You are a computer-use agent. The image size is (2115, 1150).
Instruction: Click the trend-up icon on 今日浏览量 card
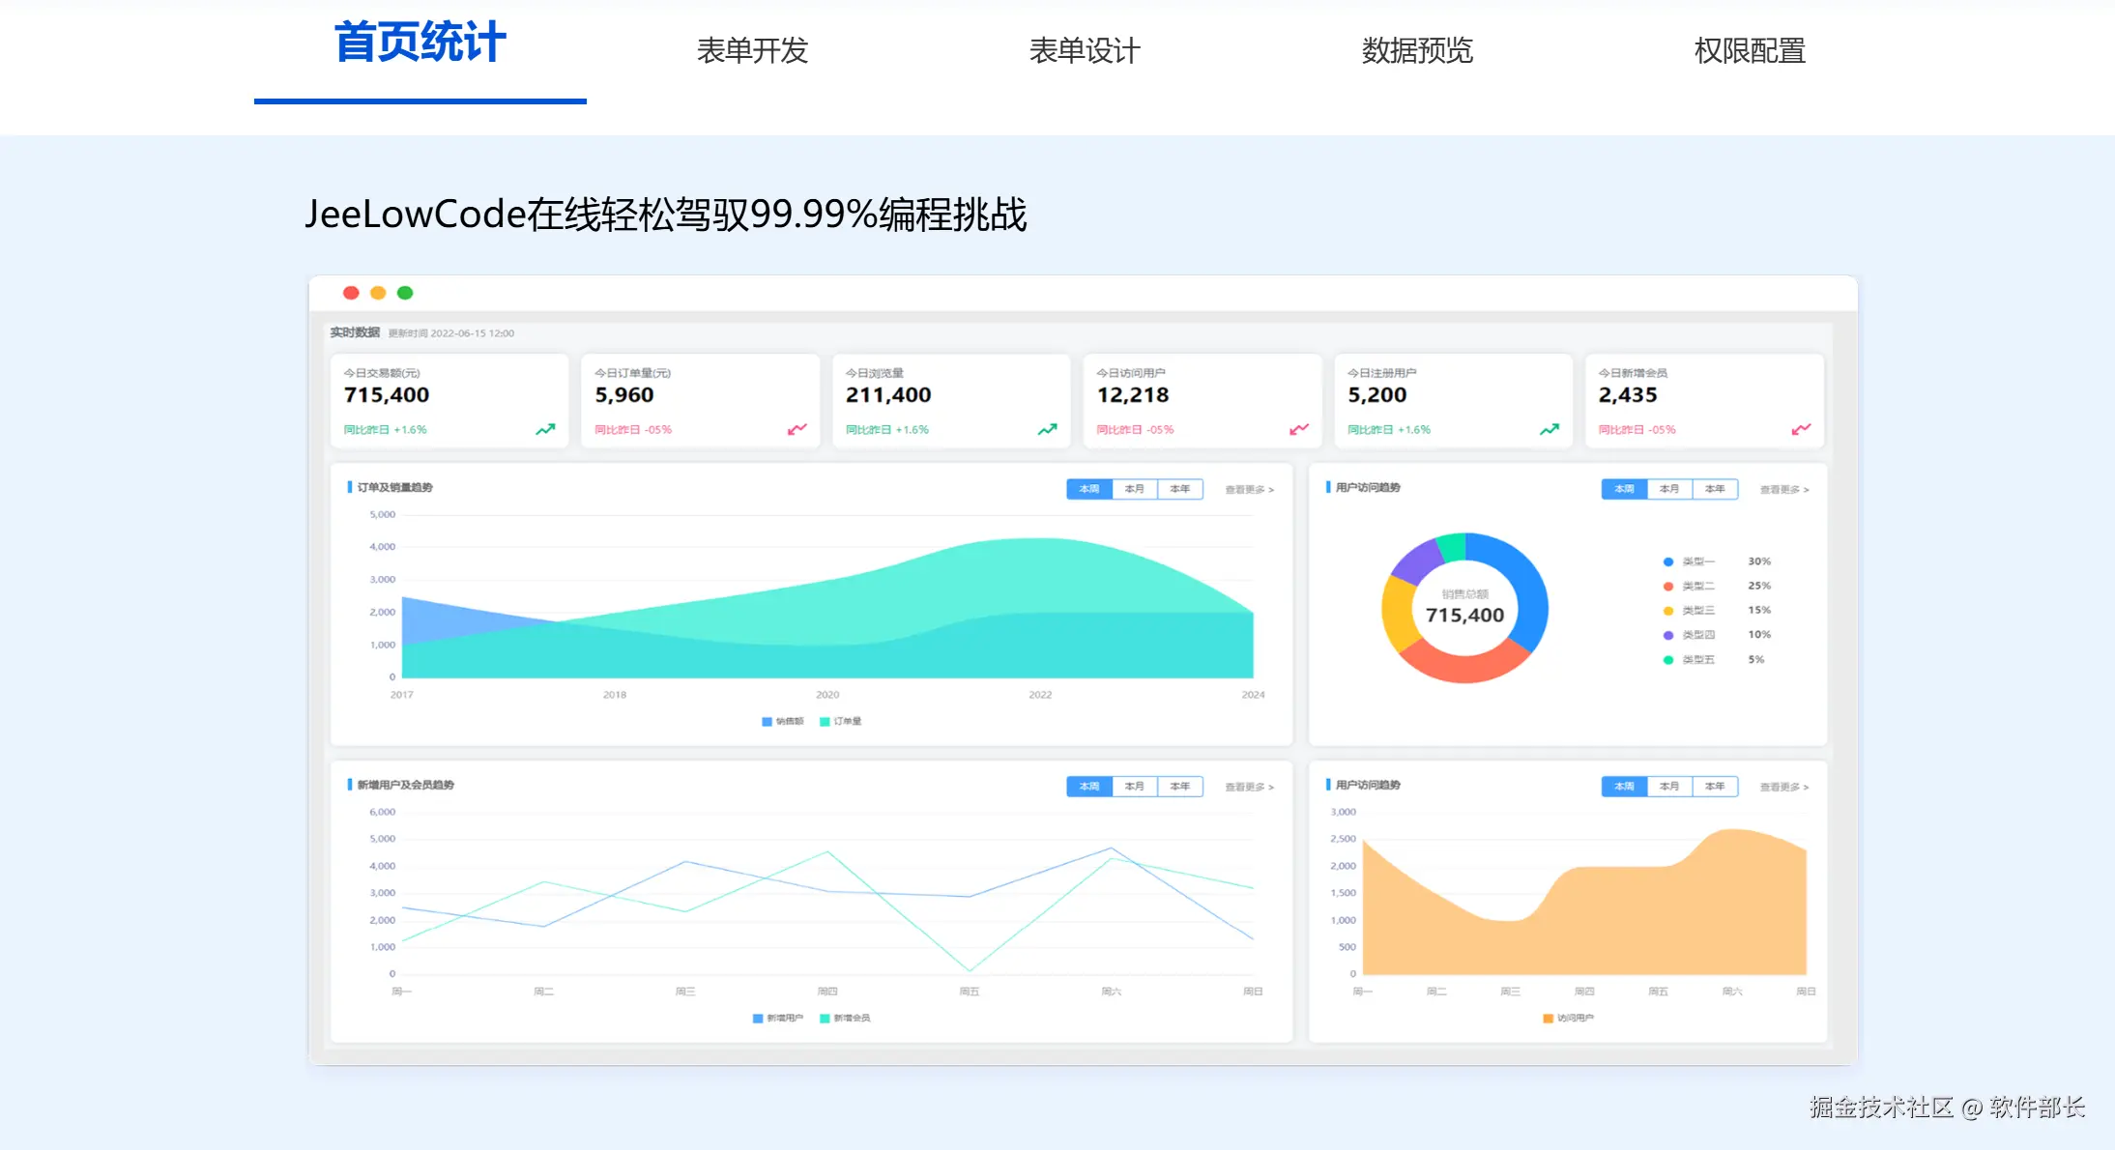click(1047, 429)
